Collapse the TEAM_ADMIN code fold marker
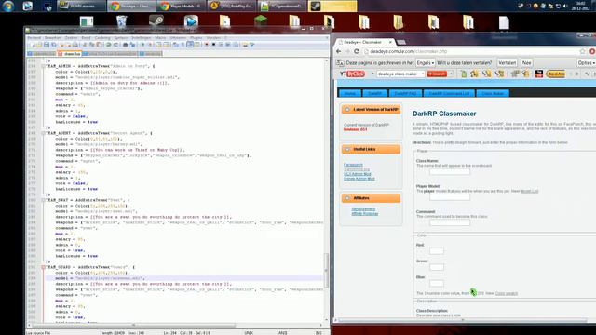 tap(44, 66)
